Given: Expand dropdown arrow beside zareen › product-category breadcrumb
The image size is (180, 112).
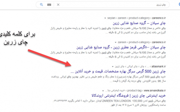Looking at the screenshot, I should point(116,42).
